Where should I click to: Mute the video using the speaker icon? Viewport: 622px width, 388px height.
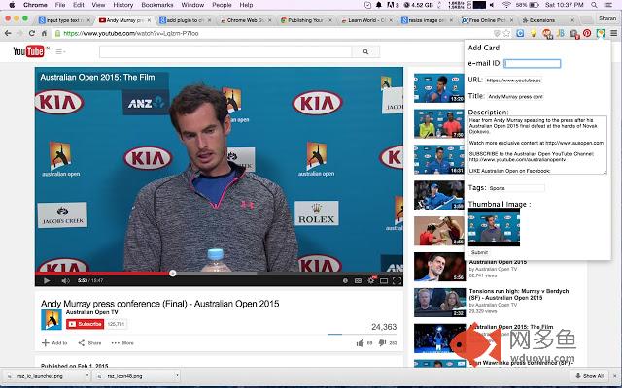click(65, 280)
